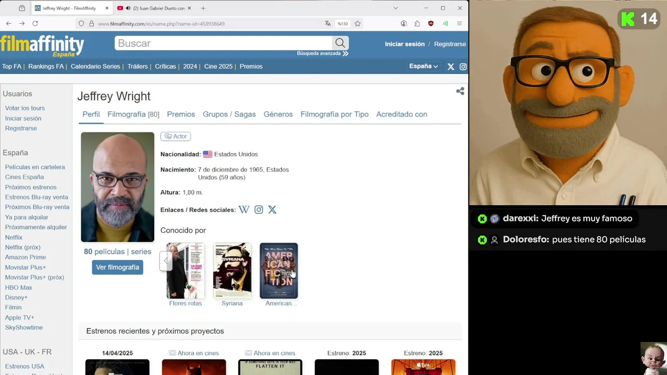Open Próximos estrenos sidebar link
667x375 pixels.
coord(31,187)
